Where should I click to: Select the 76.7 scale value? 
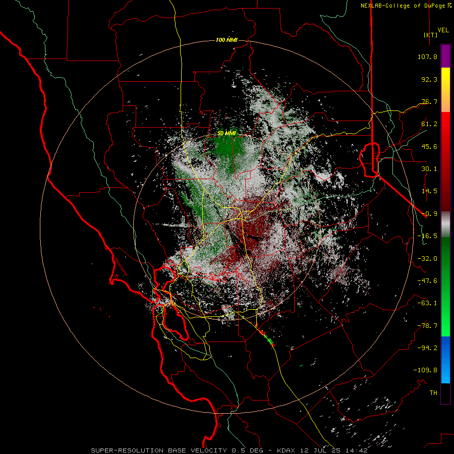(x=429, y=101)
